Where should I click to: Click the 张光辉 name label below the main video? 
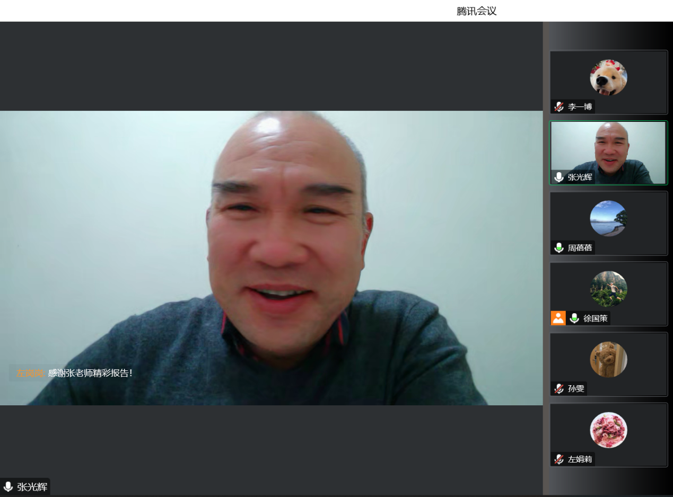click(32, 487)
